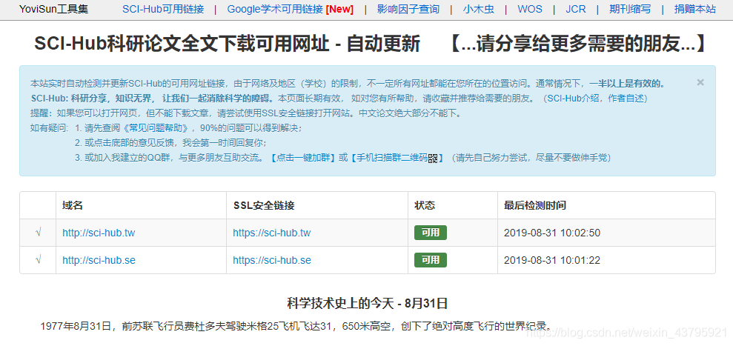Select timestamp 2019-08-31 10:01:22
Image resolution: width=733 pixels, height=346 pixels.
point(552,261)
